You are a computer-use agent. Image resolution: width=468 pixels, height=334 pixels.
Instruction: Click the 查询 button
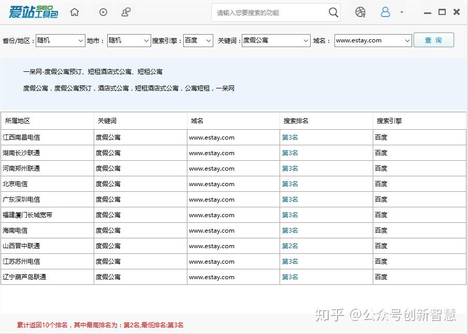tap(434, 40)
